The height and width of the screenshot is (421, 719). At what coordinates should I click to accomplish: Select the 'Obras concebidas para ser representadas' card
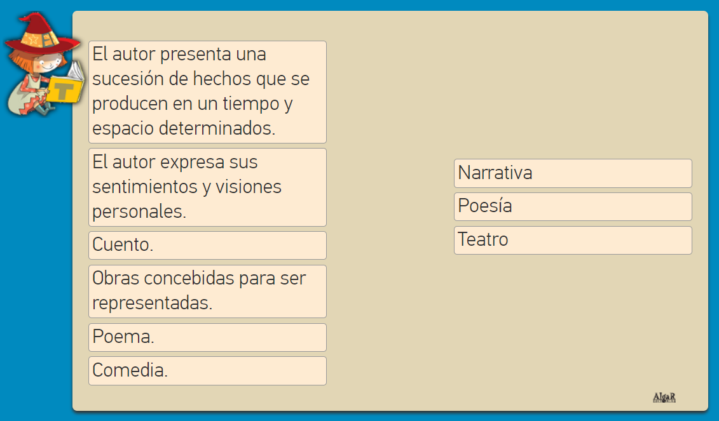point(207,291)
